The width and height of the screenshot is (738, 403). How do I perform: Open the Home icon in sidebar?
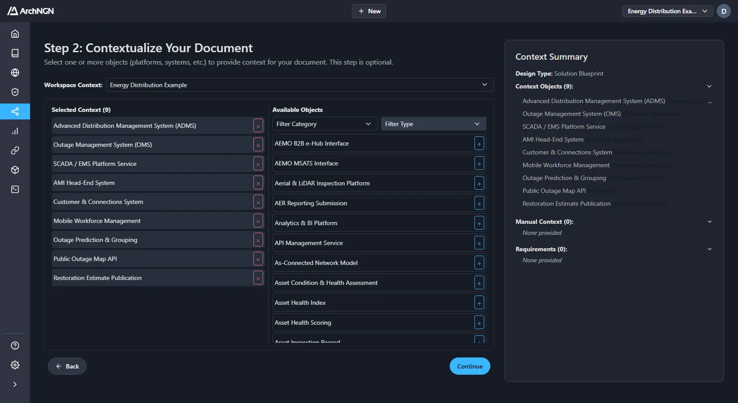pos(15,34)
